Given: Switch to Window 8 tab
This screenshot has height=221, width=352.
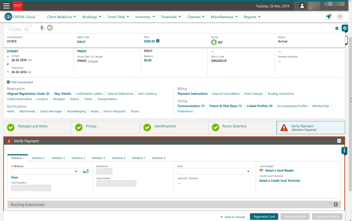Looking at the screenshot, I should click(158, 158).
